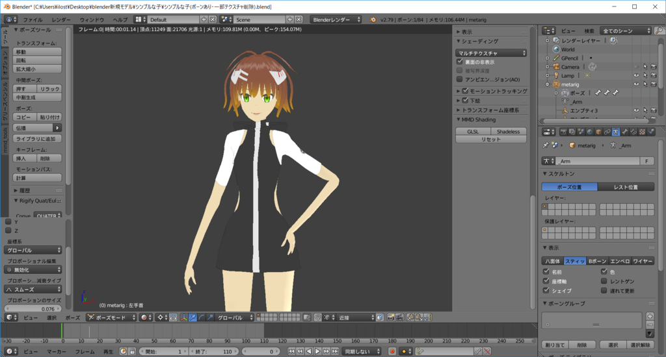This screenshot has height=357, width=666.
Task: Click the pin icon in properties breadcrumb
Action: tap(546, 145)
